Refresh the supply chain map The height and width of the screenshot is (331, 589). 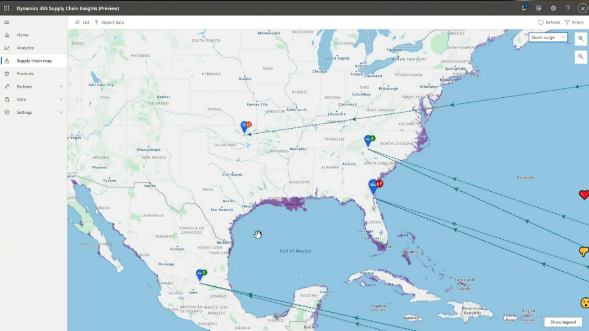tap(549, 22)
